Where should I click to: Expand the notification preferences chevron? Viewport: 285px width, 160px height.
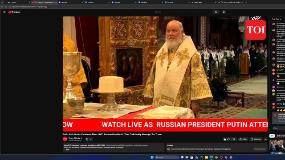coord(90,139)
